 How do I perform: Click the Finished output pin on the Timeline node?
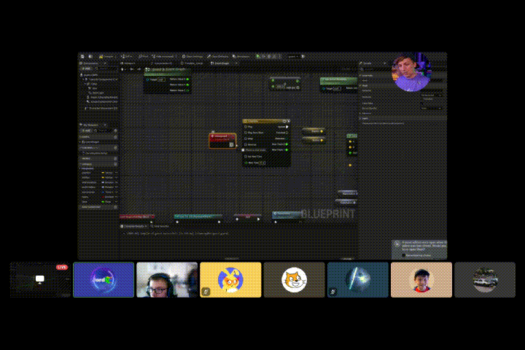[287, 132]
